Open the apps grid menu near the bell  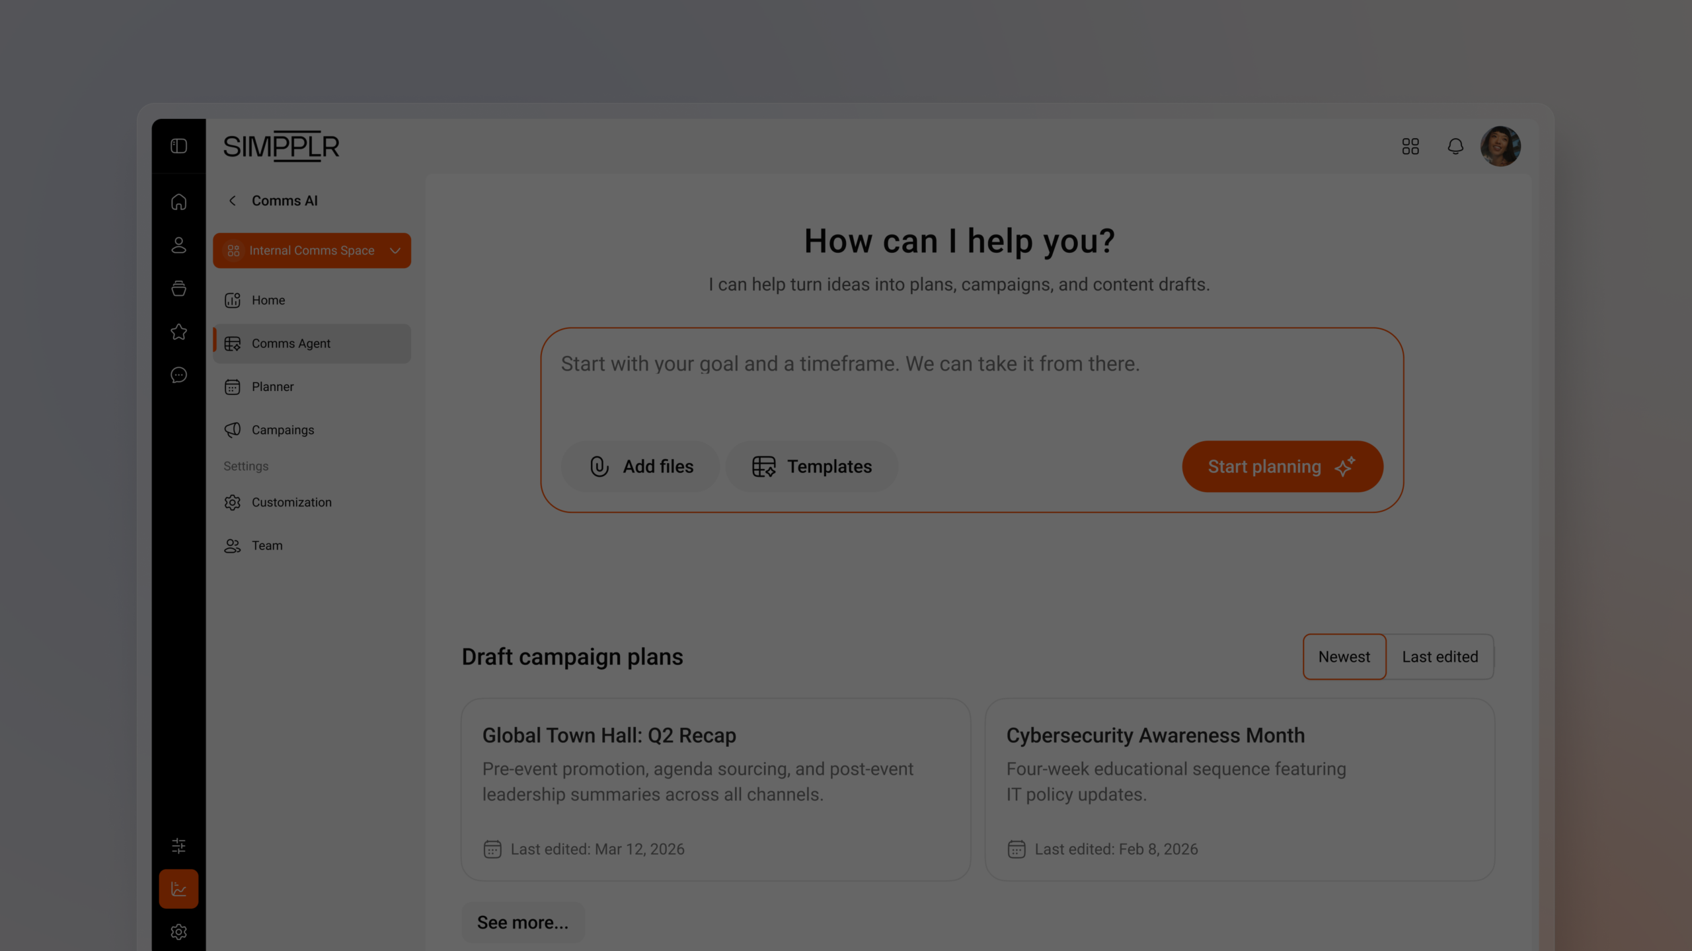click(x=1410, y=146)
